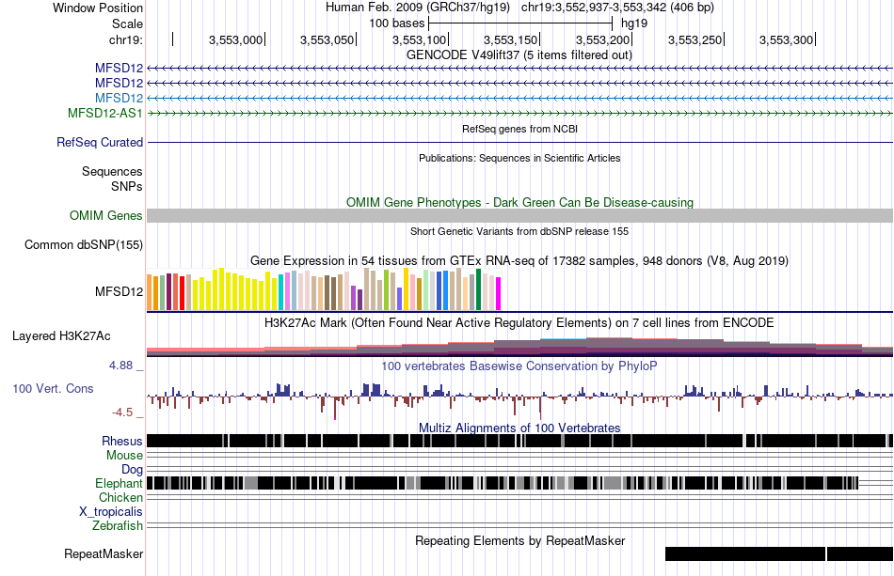Click the -4.5 lower PhyloP scale value

122,413
